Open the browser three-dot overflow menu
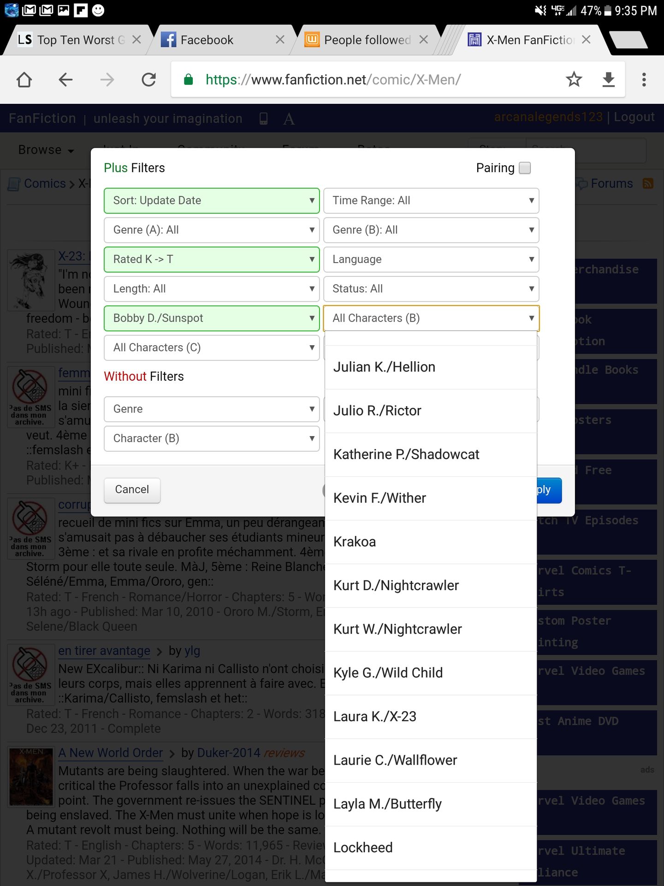This screenshot has height=886, width=664. 644,79
